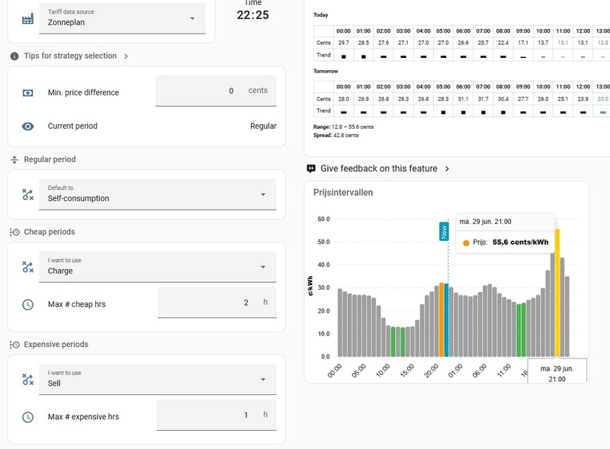Screen dimensions: 610x449
Task: Click the eye icon beside Current period
Action: tap(27, 126)
